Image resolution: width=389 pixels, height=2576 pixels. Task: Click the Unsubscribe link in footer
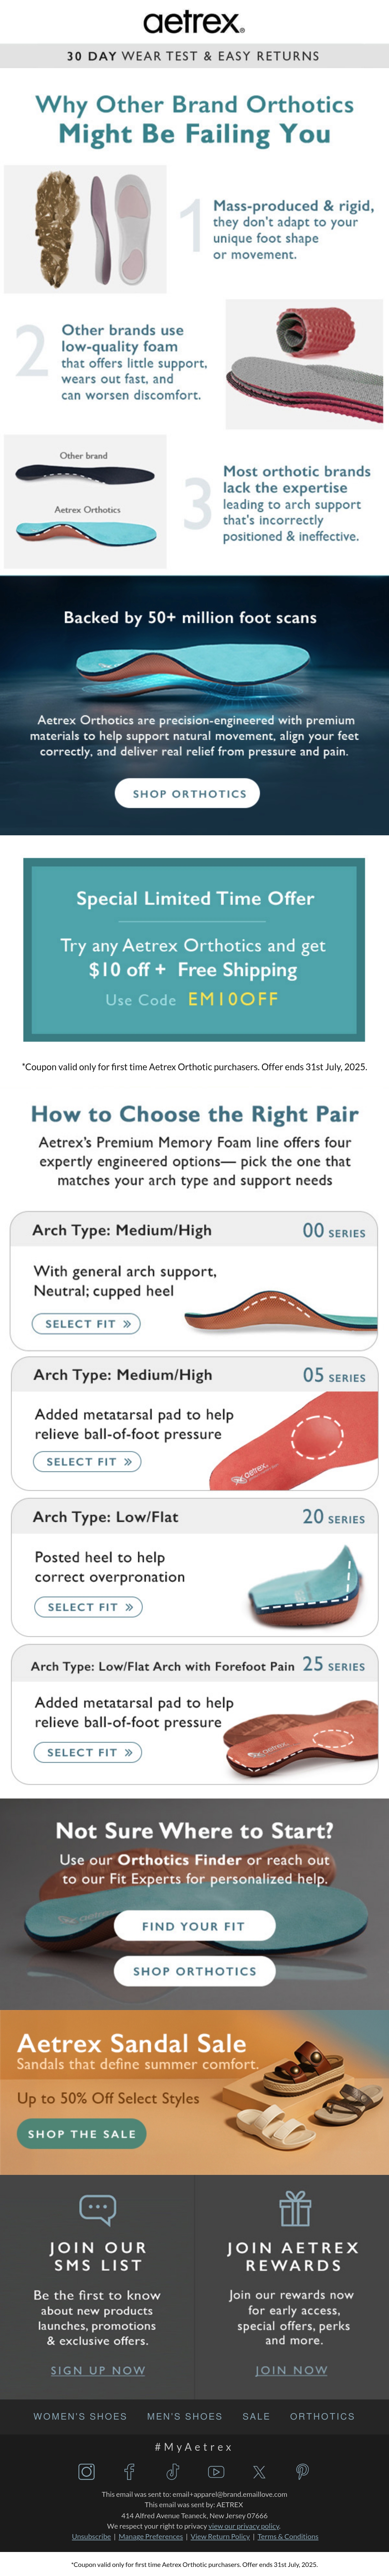(x=91, y=2536)
